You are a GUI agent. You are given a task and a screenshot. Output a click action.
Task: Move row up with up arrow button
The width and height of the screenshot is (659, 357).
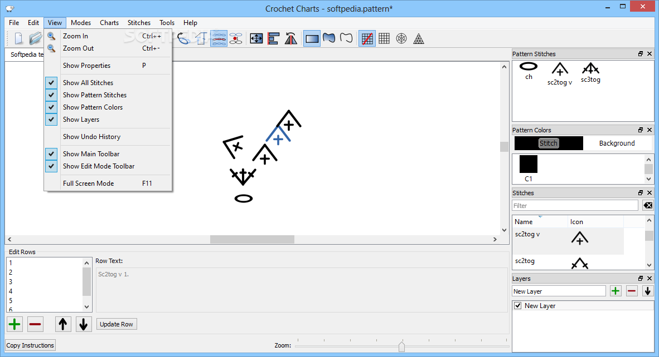(x=63, y=324)
